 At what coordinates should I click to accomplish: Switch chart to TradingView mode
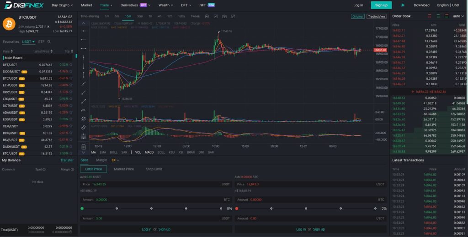(x=377, y=16)
